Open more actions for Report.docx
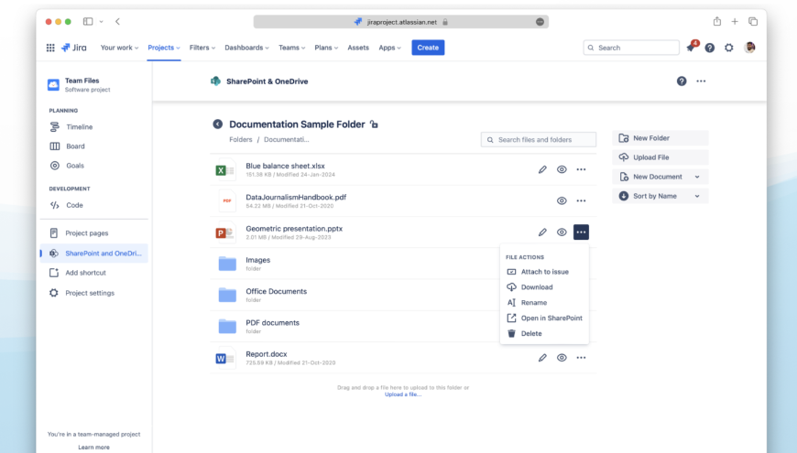This screenshot has width=797, height=453. (581, 358)
